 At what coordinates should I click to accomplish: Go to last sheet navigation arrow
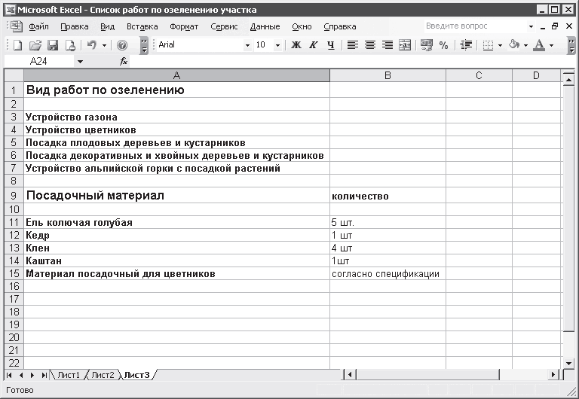point(44,375)
